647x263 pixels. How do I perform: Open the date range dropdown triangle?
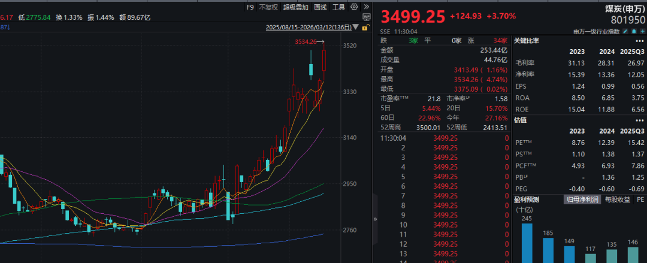click(356, 28)
